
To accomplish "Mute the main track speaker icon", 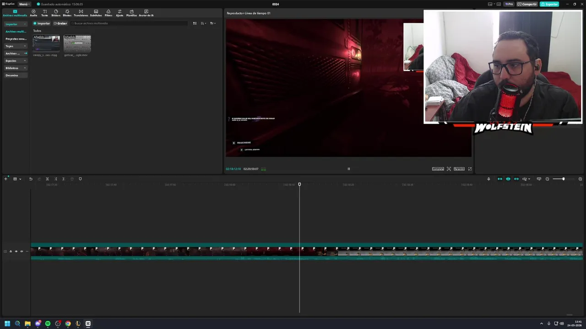I will click(x=22, y=251).
